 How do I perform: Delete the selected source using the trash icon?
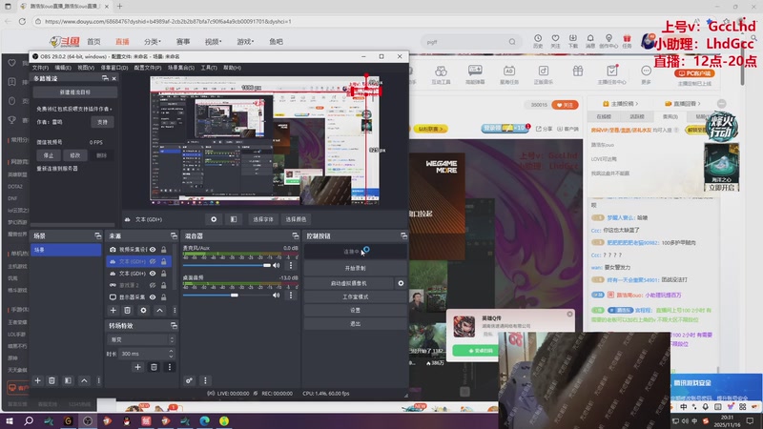click(127, 311)
